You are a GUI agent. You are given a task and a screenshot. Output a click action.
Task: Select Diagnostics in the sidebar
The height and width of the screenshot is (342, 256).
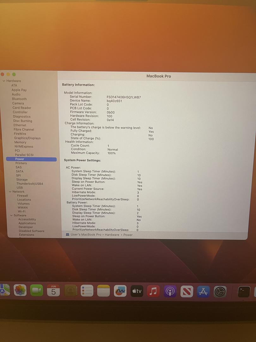tap(22, 117)
